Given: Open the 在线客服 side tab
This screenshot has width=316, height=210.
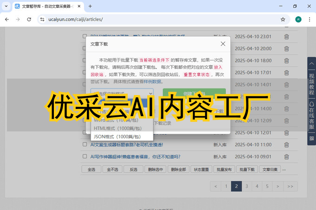Looking at the screenshot, I should (x=311, y=116).
